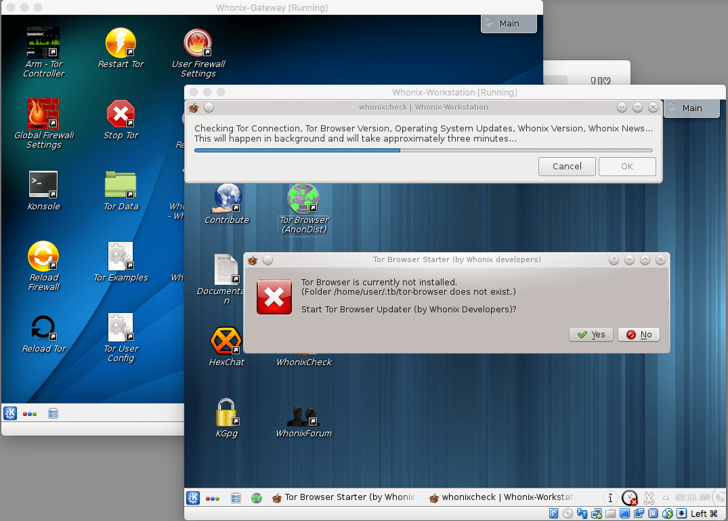
Task: Click the Tor Browser Starter help question-mark button
Action: (x=614, y=260)
